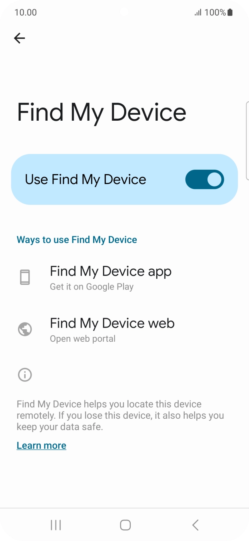Screen dimensions: 249x541
Task: Tap the phone icon beside Find My Device app
Action: pyautogui.click(x=25, y=276)
